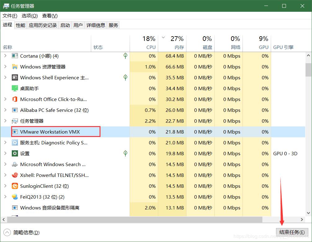Click the Alibaba PC Safe Service icon
Screen dimensions: 312x242
pyautogui.click(x=15, y=110)
